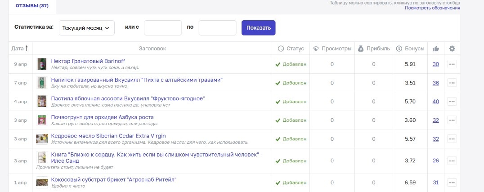Viewport: 484px width, 192px height.
Task: Open three-dot menu for Нектар Гранатовый Barinoff
Action: 452,64
